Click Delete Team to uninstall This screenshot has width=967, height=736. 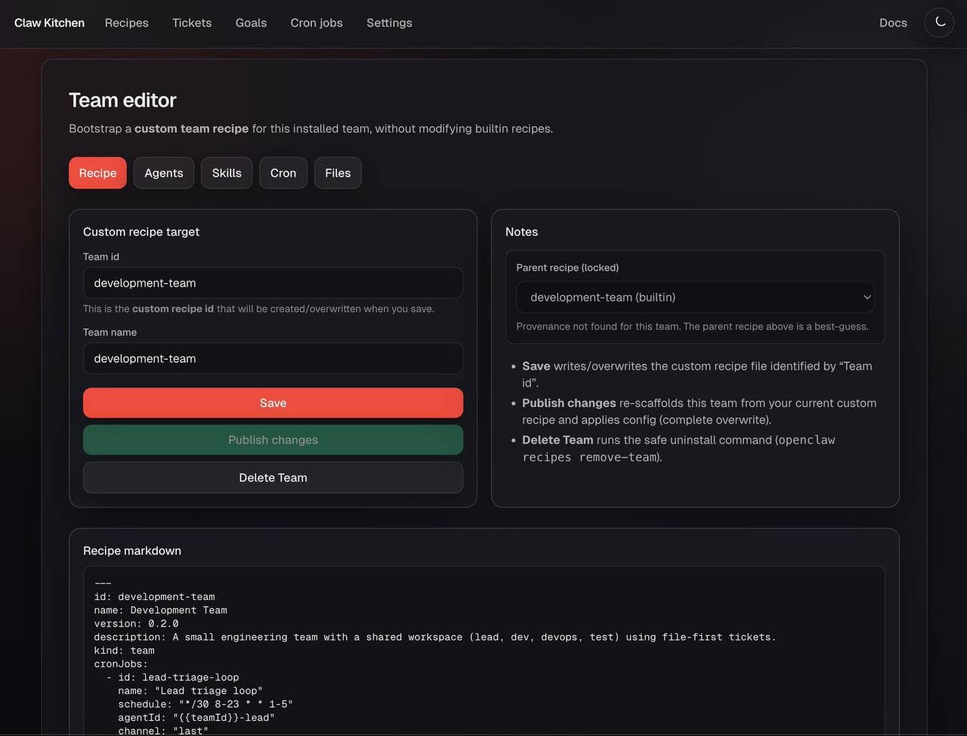pos(273,477)
